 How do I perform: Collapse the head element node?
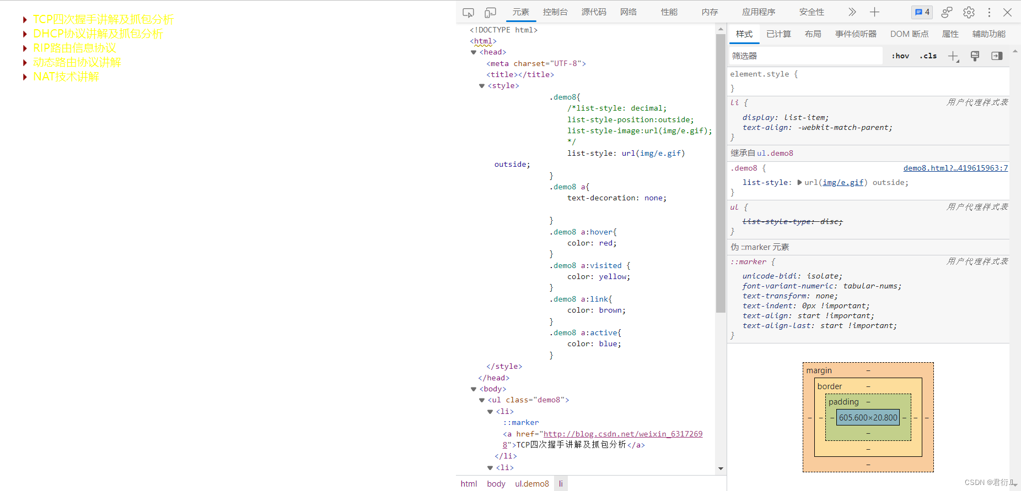coord(474,52)
